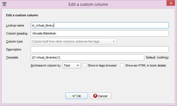This screenshot has height=106, width=177.
Task: Click into the Template input field
Action: pos(87,57)
